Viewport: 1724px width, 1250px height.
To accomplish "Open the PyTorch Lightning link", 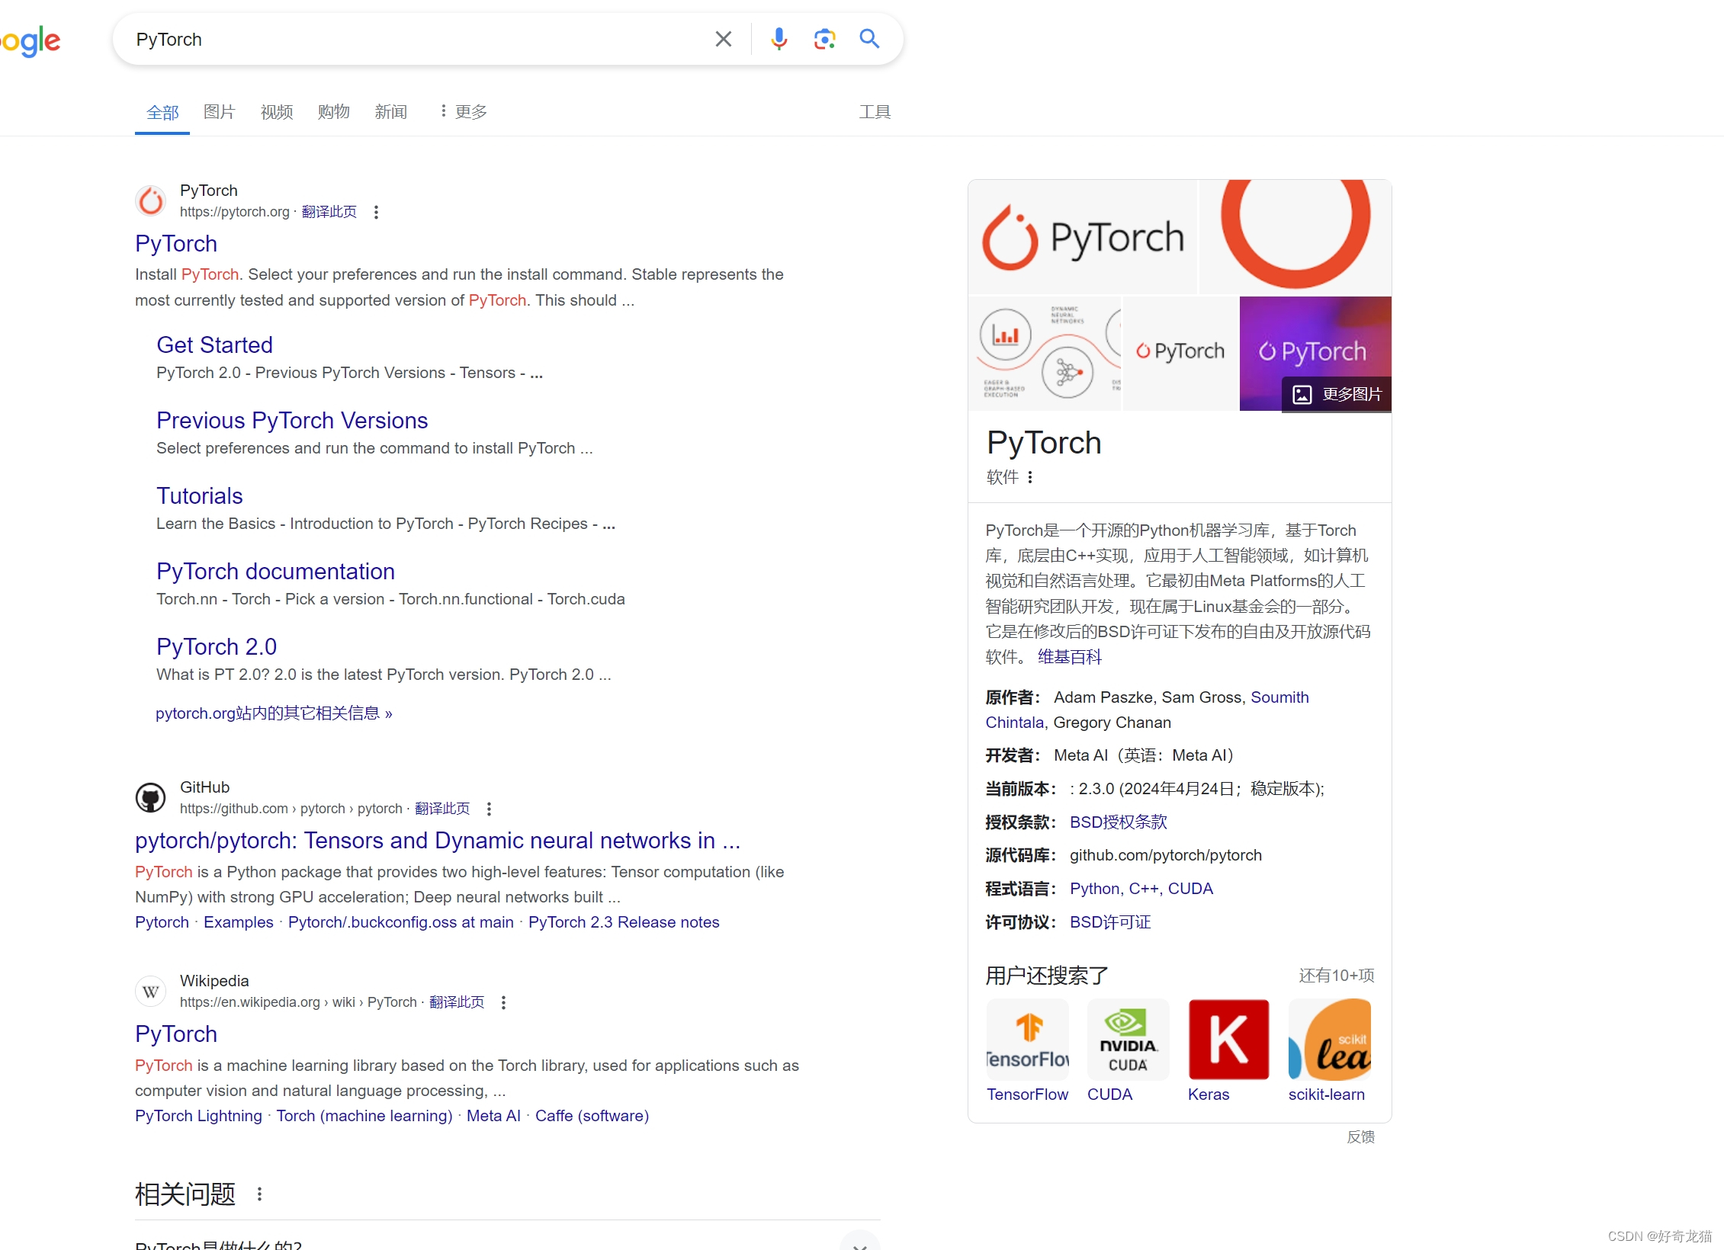I will click(x=198, y=1116).
